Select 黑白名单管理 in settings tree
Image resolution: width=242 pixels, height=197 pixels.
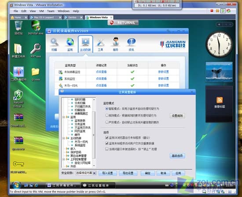[78, 156]
